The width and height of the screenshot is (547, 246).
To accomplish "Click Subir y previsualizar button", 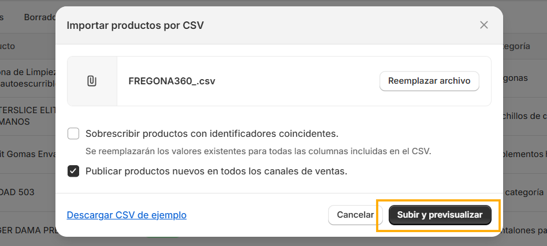I will click(440, 215).
